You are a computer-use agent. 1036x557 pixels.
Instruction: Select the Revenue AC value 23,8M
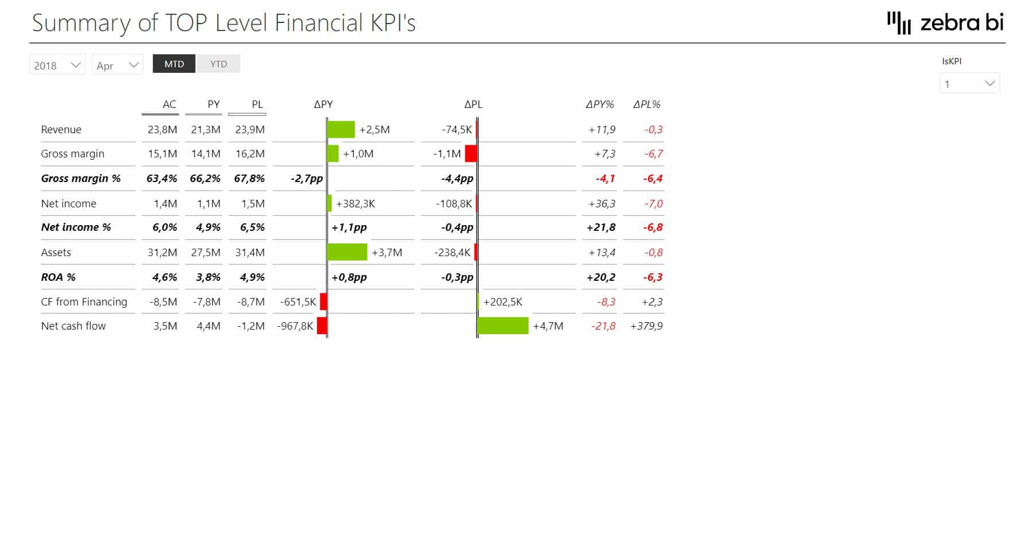click(x=161, y=129)
